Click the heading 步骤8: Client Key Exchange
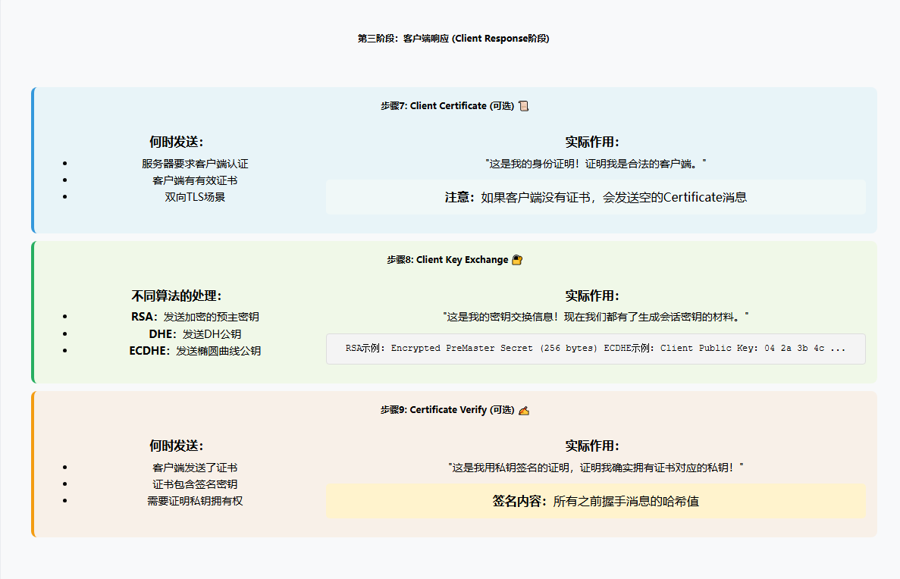 (x=447, y=260)
